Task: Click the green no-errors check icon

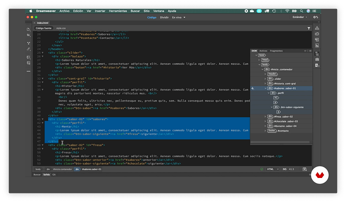Action: click(x=262, y=169)
